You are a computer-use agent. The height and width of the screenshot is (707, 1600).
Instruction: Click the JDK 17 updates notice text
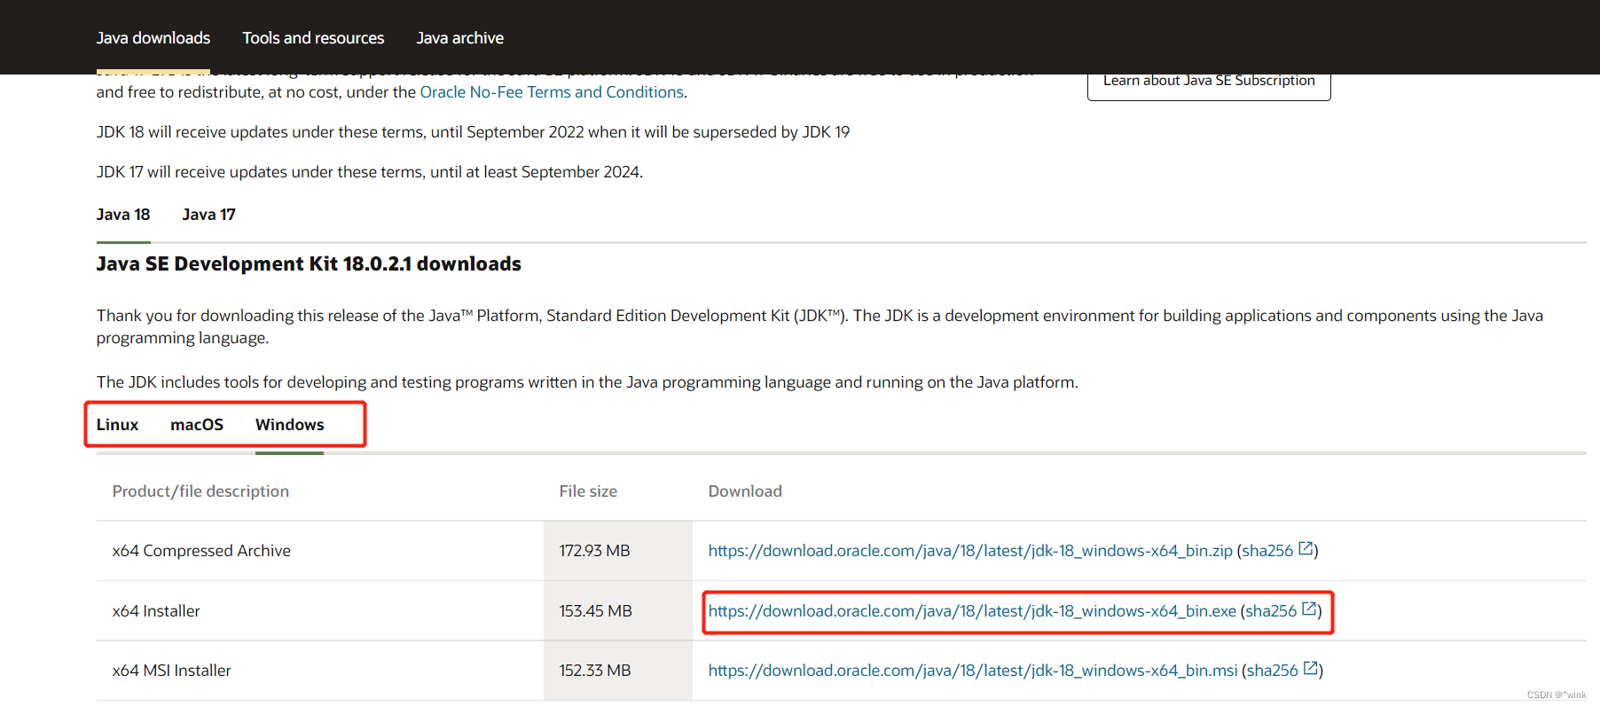pos(370,172)
